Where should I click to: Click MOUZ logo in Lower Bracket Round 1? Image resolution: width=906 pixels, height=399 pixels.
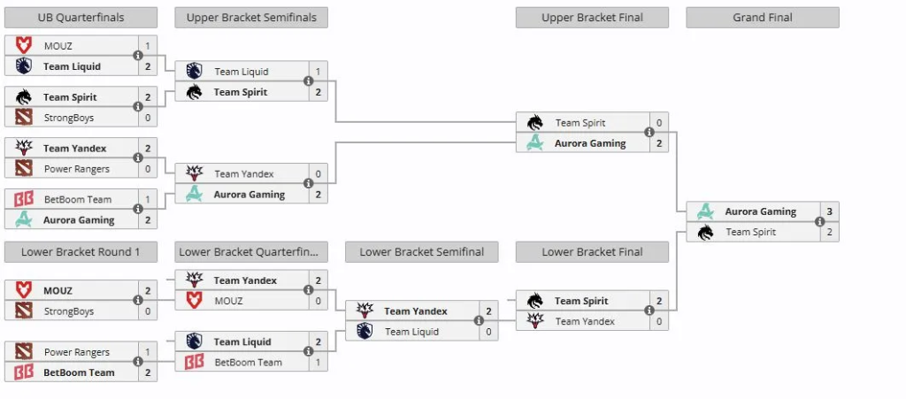tap(24, 290)
